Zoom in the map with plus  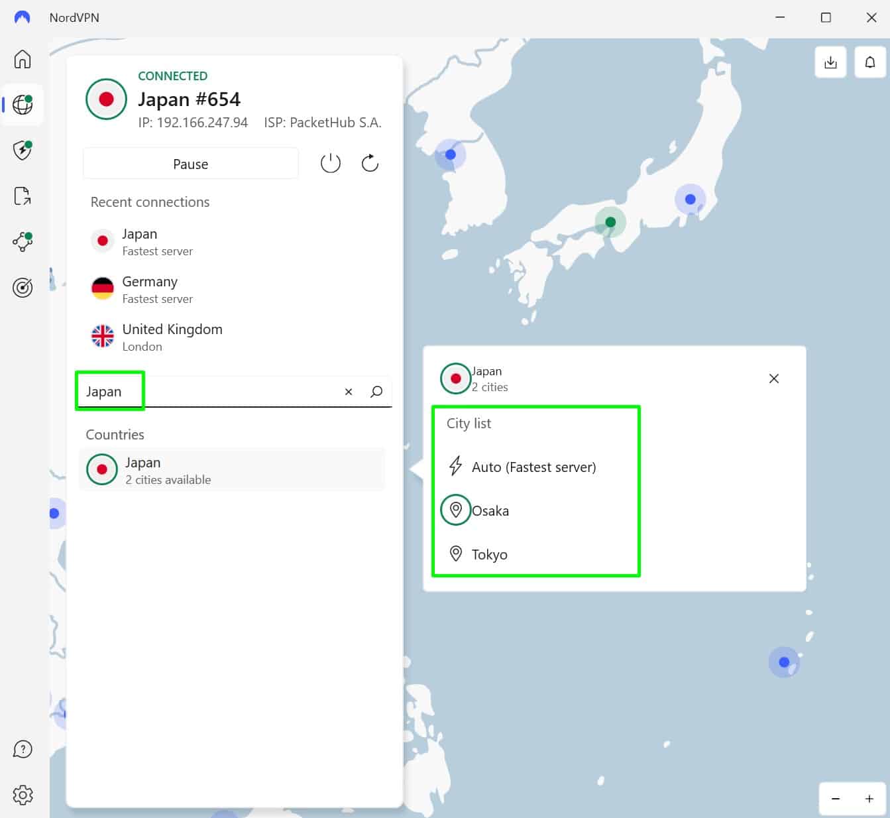click(x=869, y=799)
